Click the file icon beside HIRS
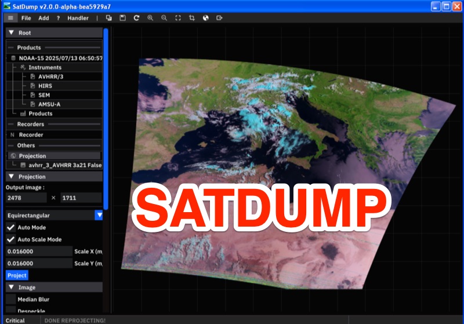 tap(33, 86)
